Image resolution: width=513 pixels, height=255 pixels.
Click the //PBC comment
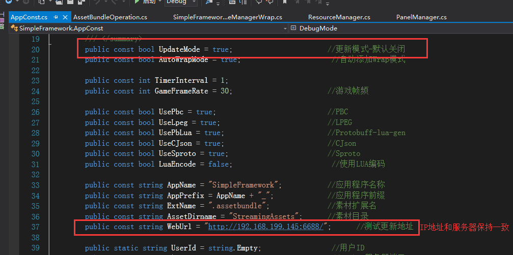[338, 112]
